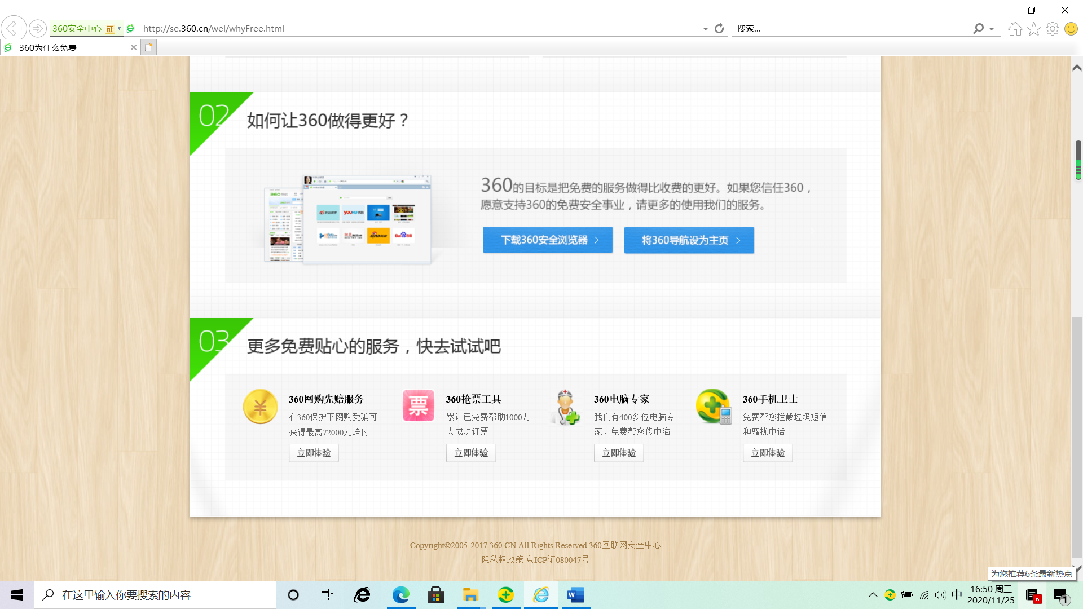
Task: Show hidden system tray icons
Action: pos(873,595)
